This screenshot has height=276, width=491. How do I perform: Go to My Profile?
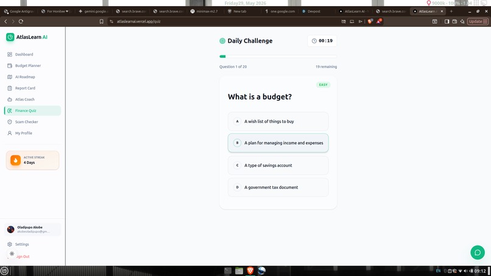pos(32,133)
